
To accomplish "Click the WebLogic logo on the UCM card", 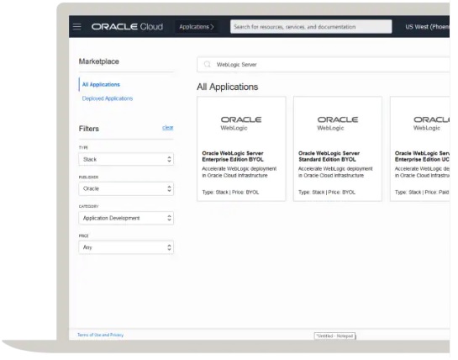I will (x=431, y=124).
